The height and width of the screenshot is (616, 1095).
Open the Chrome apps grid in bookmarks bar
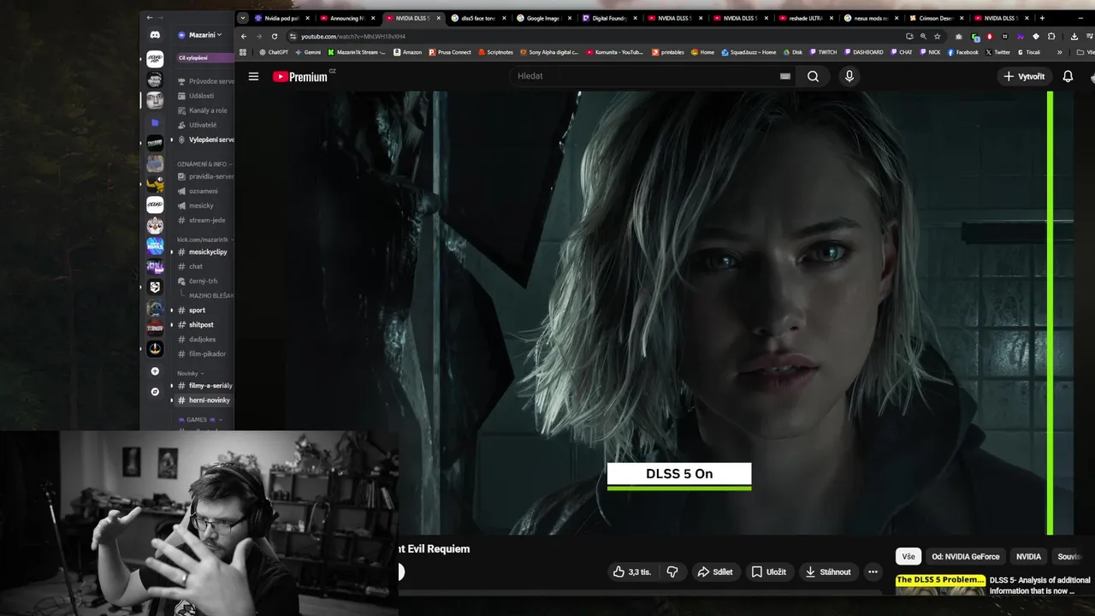243,52
